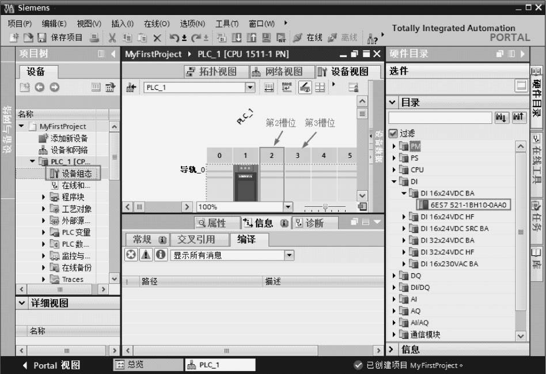Collapse the MyFirstProject tree node
546x374 pixels.
[21, 126]
